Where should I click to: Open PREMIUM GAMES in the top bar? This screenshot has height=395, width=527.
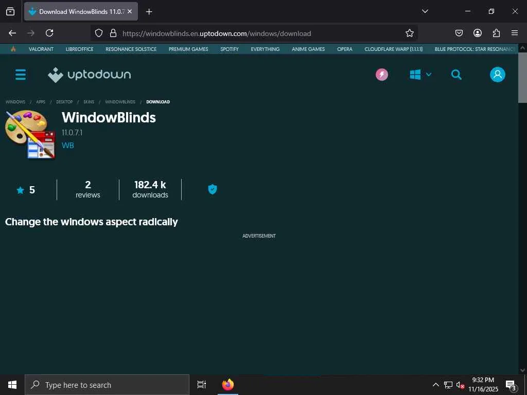coord(188,49)
